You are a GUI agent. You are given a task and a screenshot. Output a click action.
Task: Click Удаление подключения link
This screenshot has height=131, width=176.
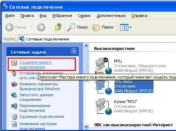coord(42,117)
